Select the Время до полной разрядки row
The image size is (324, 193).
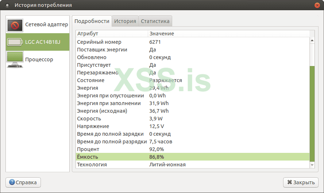coord(193,142)
